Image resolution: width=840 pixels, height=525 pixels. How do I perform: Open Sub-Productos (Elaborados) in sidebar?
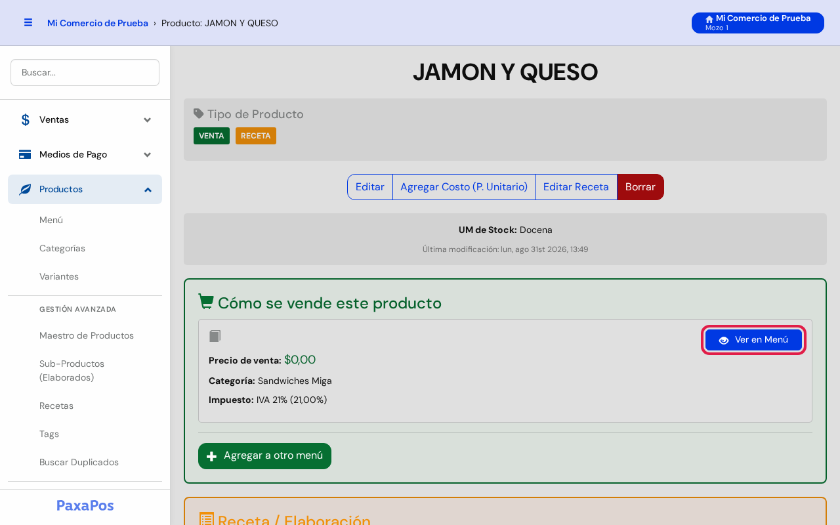pos(72,370)
